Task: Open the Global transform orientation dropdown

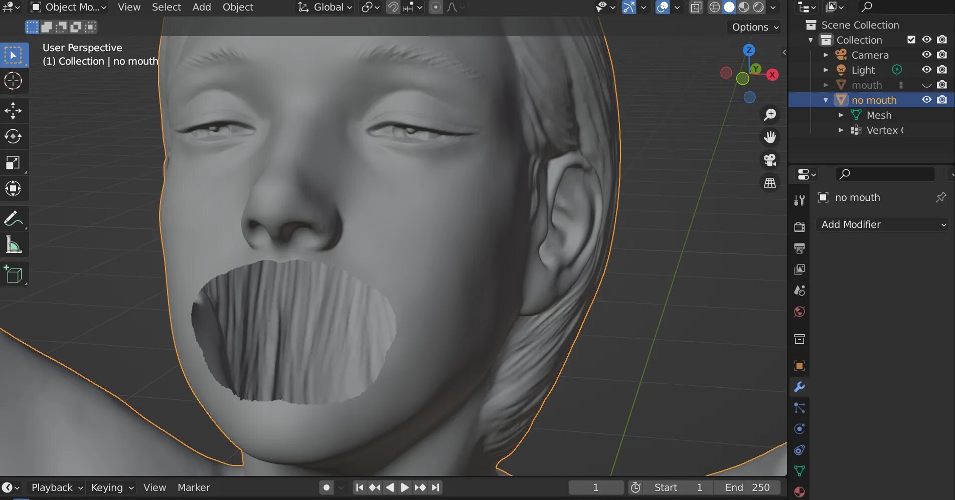Action: (325, 7)
